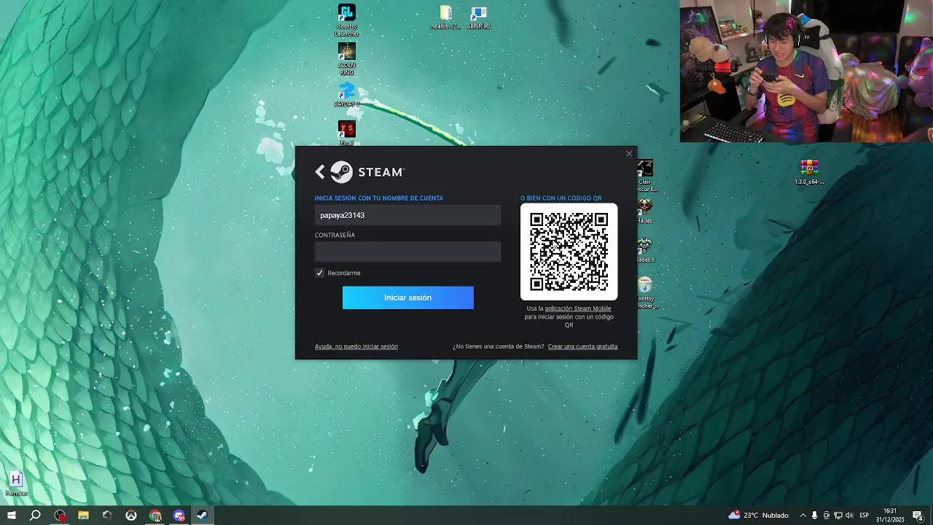Select the purple H desktop icon
The width and height of the screenshot is (933, 525).
click(x=16, y=483)
